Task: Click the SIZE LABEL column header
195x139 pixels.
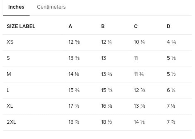Action: 21,26
